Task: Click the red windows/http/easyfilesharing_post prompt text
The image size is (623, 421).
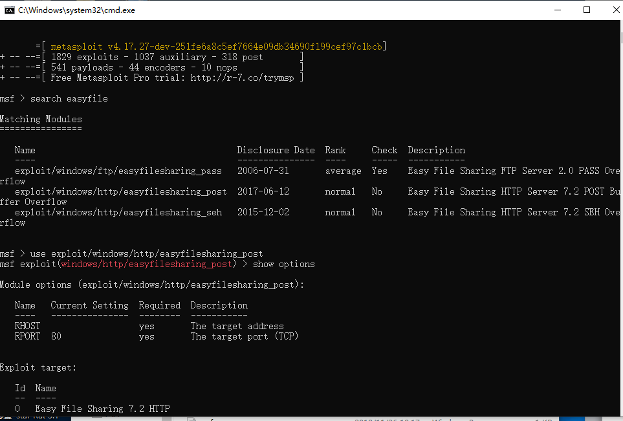Action: [147, 264]
